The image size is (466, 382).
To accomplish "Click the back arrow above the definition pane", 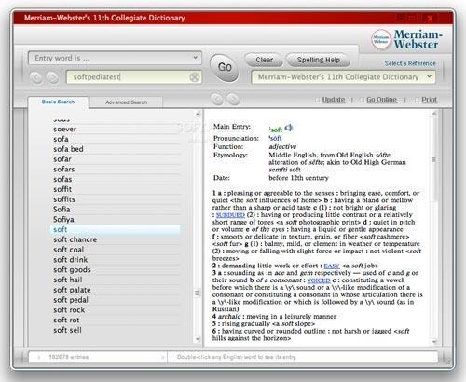I will (217, 100).
